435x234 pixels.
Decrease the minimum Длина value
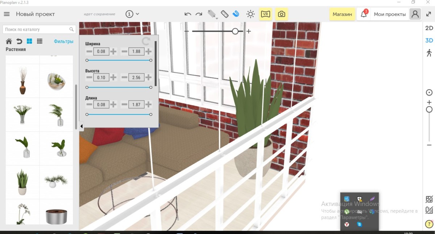[89, 105]
